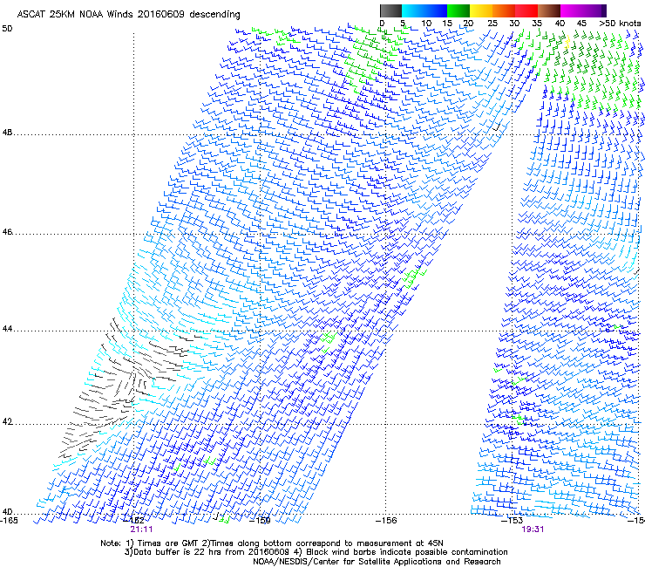645x567 pixels.
Task: Click the longitude label '-165'
Action: 9,521
